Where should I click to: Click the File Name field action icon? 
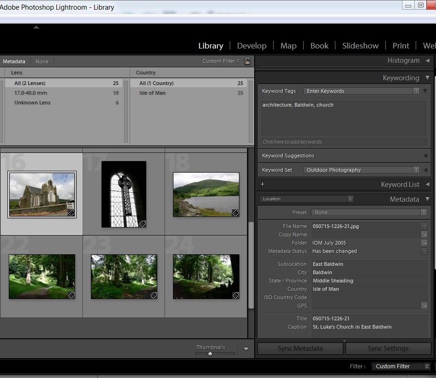424,226
